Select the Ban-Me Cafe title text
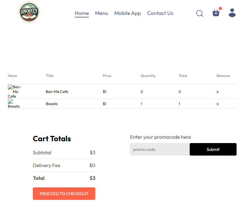This screenshot has width=245, height=202. 57,92
